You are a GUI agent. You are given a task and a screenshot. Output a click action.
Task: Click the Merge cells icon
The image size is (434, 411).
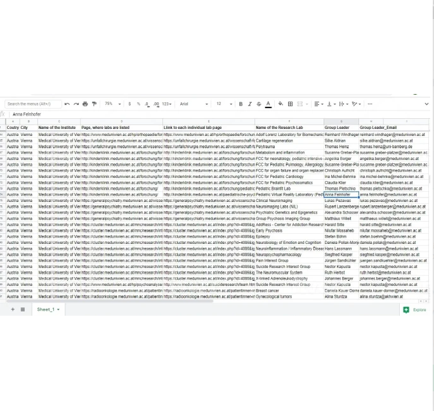click(299, 104)
